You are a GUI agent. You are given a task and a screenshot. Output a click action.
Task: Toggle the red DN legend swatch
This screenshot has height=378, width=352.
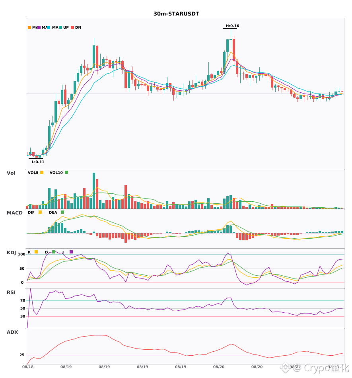pyautogui.click(x=72, y=27)
